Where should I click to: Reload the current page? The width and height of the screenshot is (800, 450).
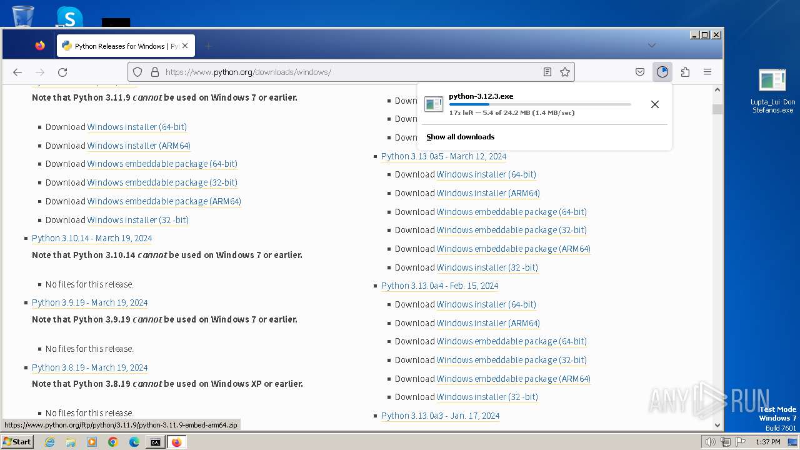click(x=62, y=72)
